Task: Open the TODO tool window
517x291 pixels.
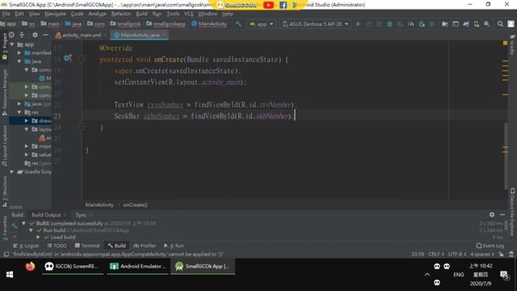Action: [x=57, y=246]
